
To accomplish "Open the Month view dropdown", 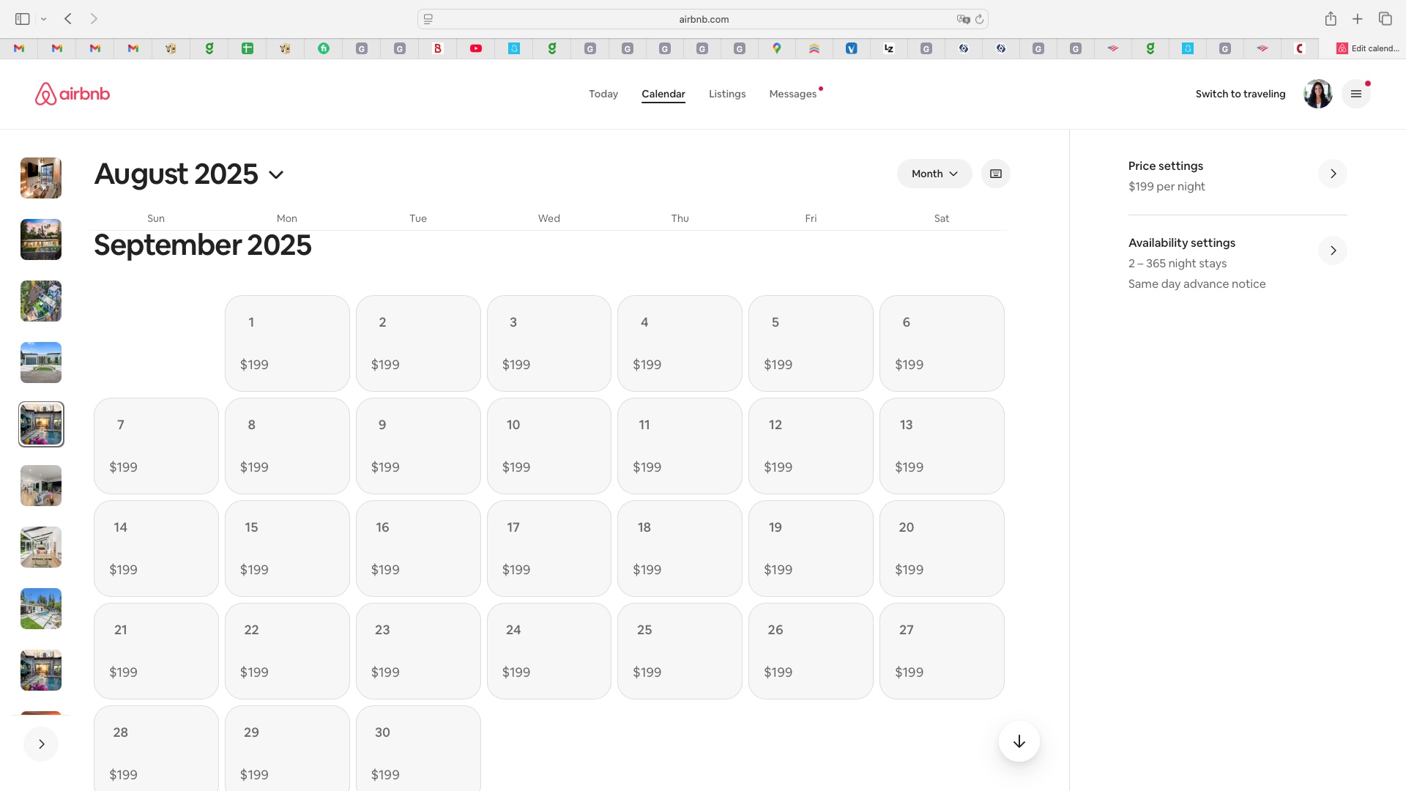I will click(934, 174).
